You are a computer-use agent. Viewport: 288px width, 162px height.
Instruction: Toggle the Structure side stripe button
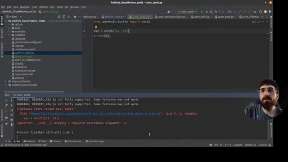click(2, 115)
